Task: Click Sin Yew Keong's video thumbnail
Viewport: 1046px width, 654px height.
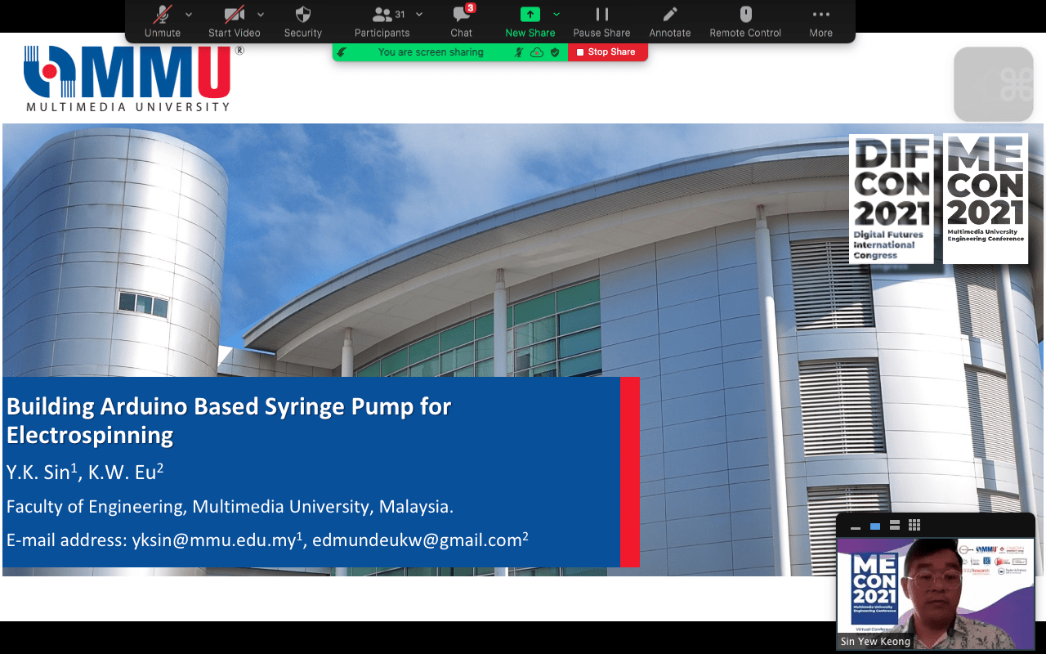Action: click(x=936, y=593)
